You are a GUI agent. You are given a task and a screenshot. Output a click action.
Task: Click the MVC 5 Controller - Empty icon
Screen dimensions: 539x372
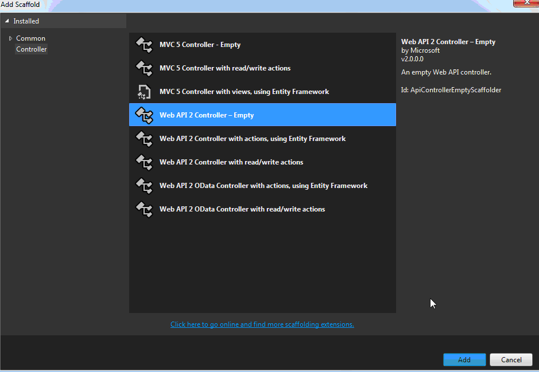coord(144,45)
